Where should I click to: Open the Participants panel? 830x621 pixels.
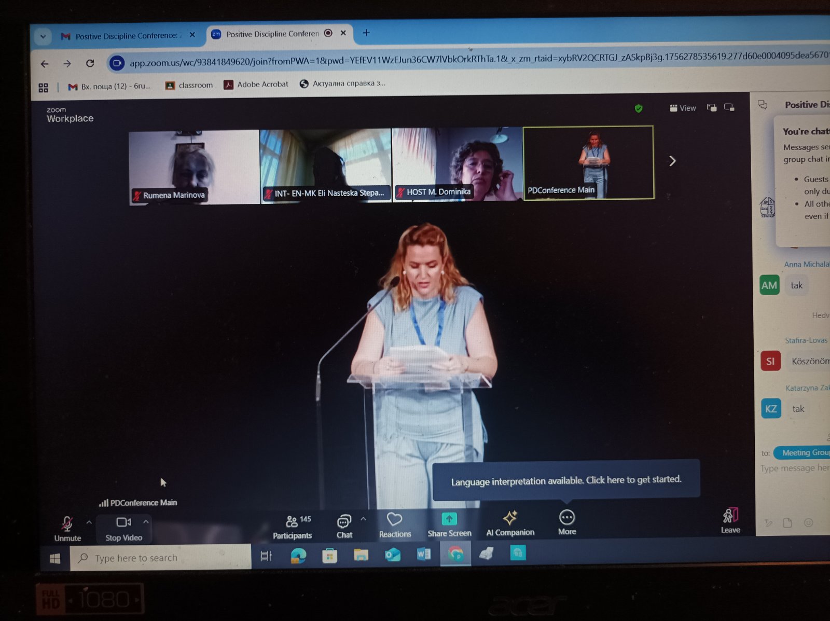click(292, 526)
